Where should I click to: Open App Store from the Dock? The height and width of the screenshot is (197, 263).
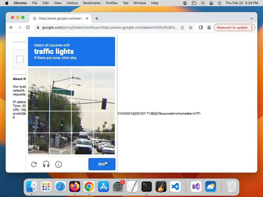tap(104, 186)
